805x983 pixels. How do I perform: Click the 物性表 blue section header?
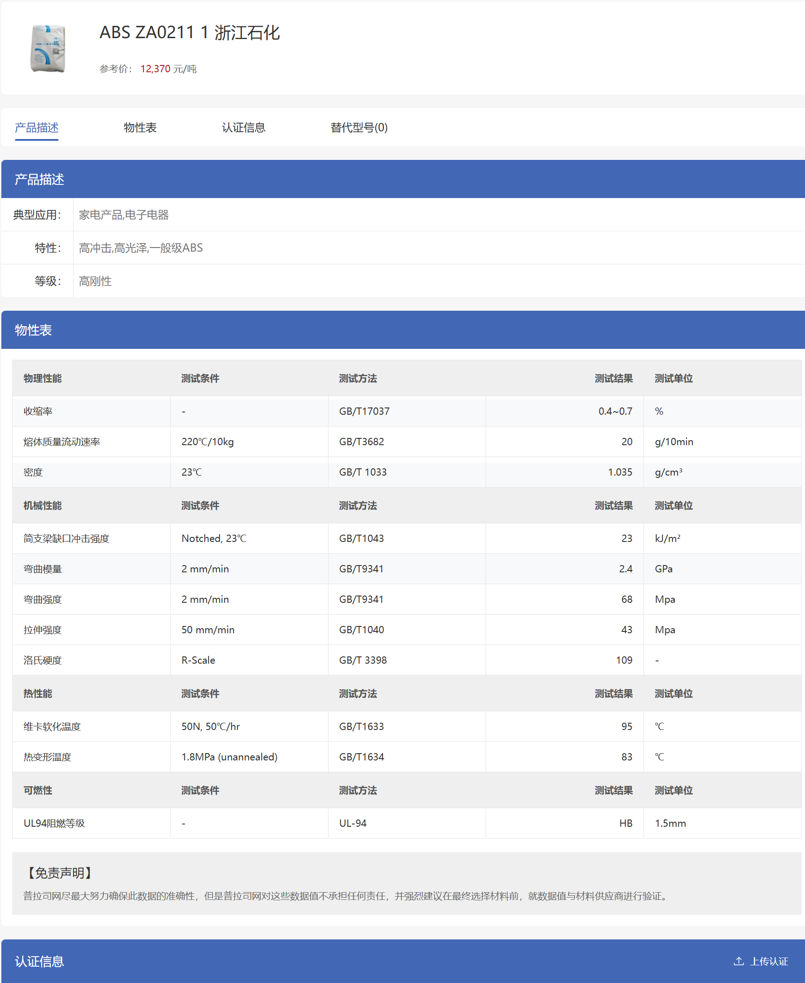click(403, 330)
